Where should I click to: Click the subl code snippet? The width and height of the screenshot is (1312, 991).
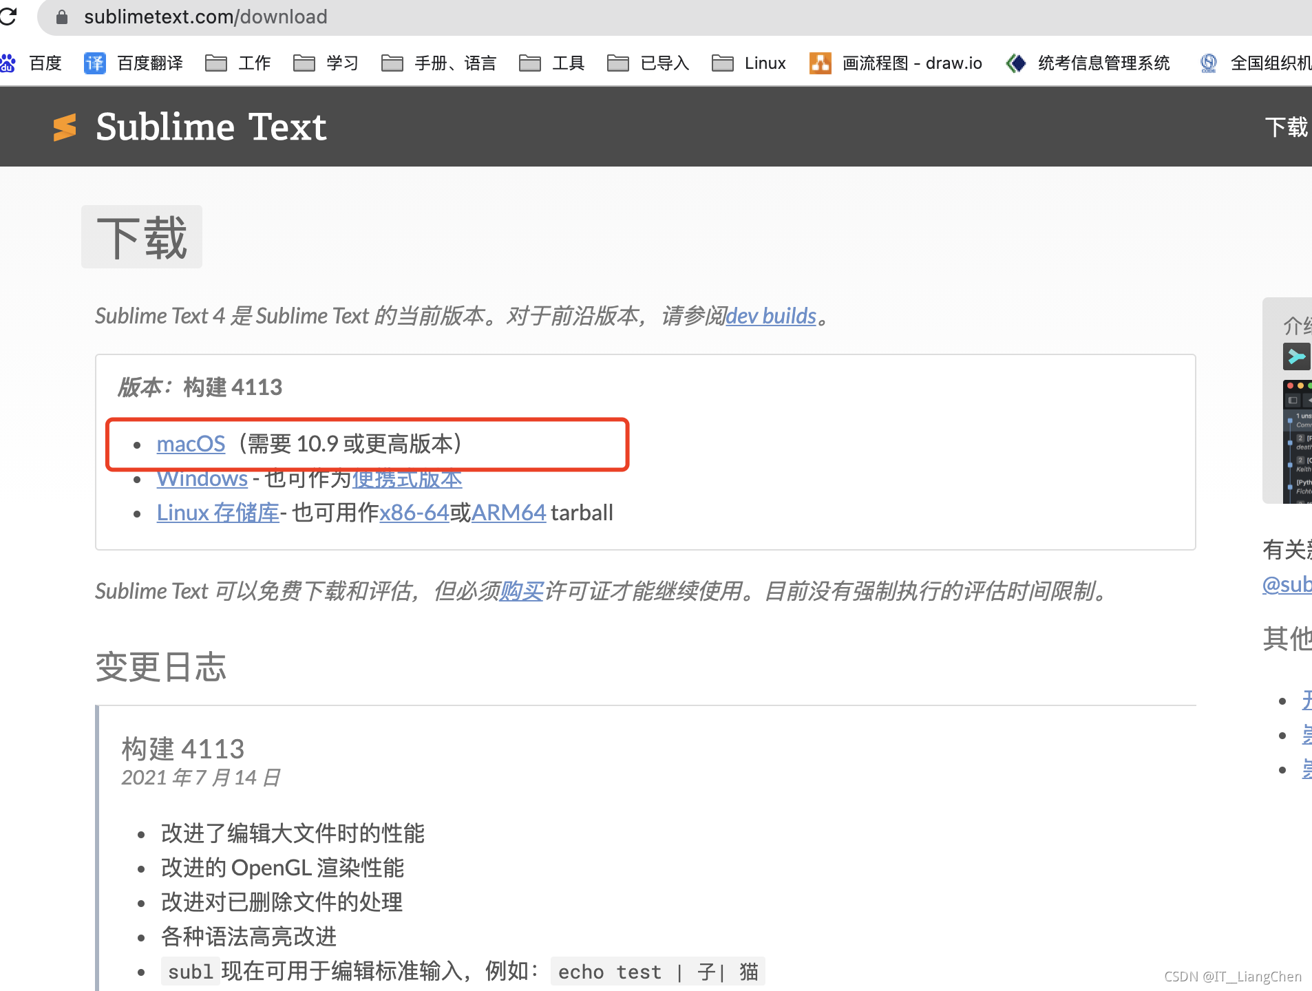click(191, 972)
